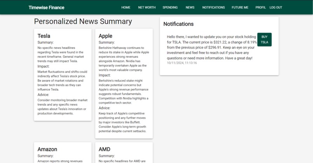Click the Impact label in Apple card
The height and width of the screenshot is (163, 313).
click(x=104, y=75)
